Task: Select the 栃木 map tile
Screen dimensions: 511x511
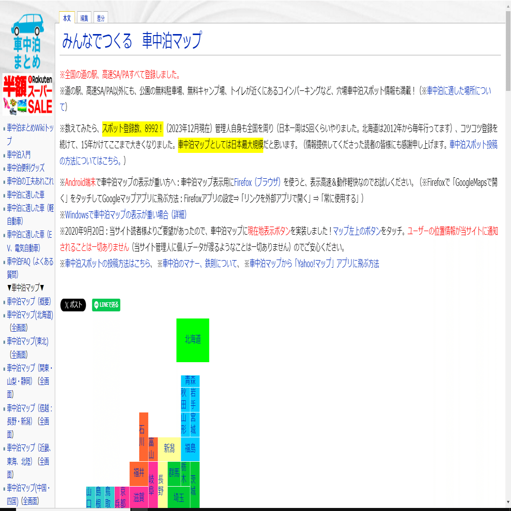Action: click(185, 473)
